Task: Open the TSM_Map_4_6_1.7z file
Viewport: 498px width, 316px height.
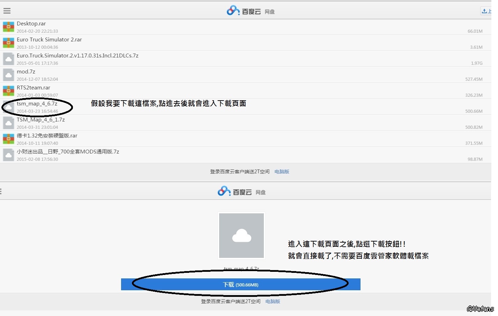Action: pyautogui.click(x=41, y=120)
